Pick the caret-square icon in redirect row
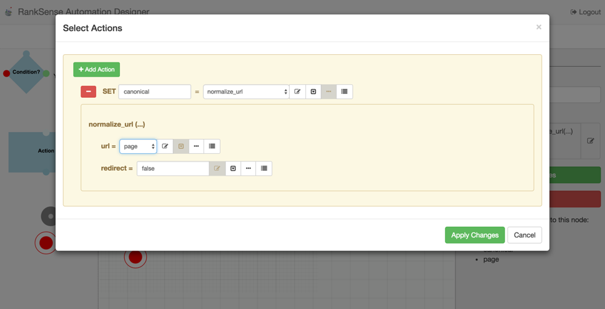The image size is (605, 309). click(233, 169)
